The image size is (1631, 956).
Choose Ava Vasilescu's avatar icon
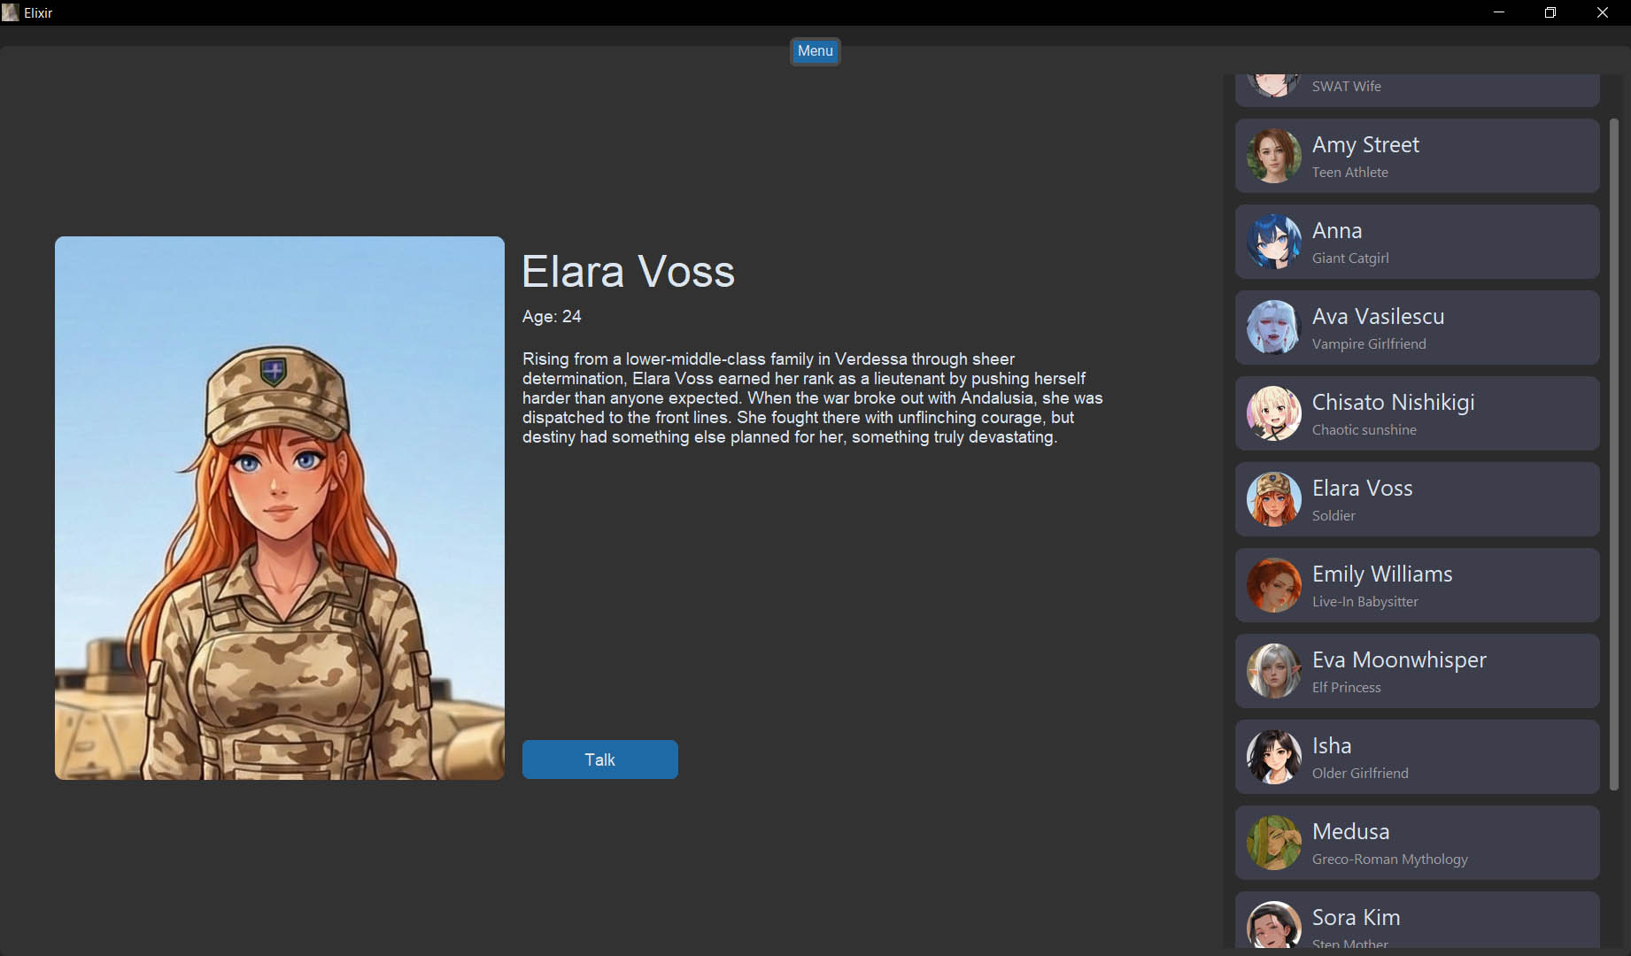pyautogui.click(x=1273, y=328)
